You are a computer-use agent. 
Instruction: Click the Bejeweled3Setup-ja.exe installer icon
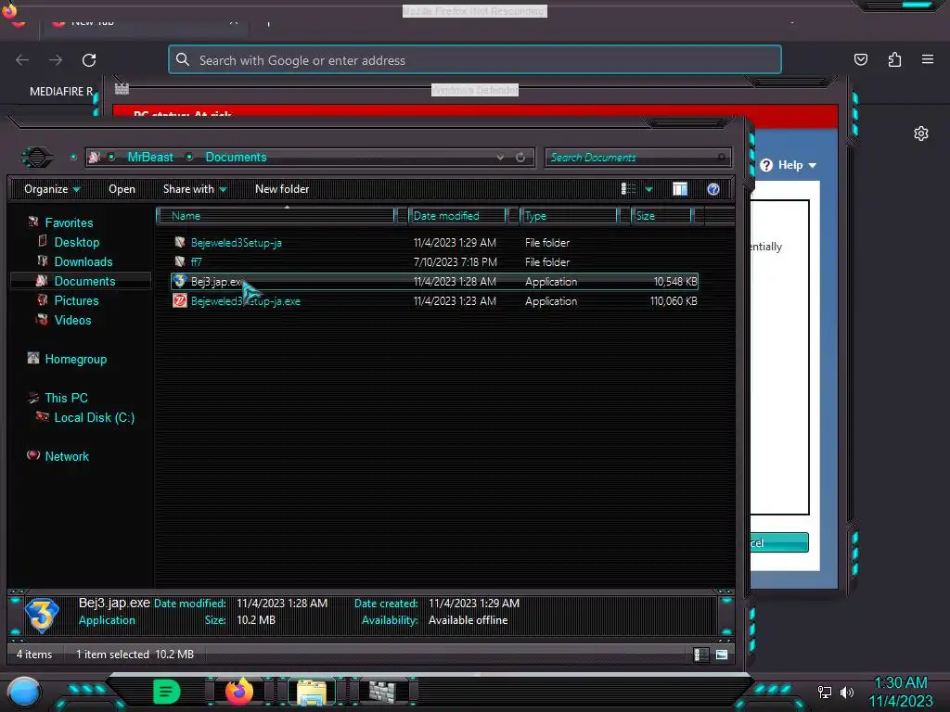(x=179, y=300)
